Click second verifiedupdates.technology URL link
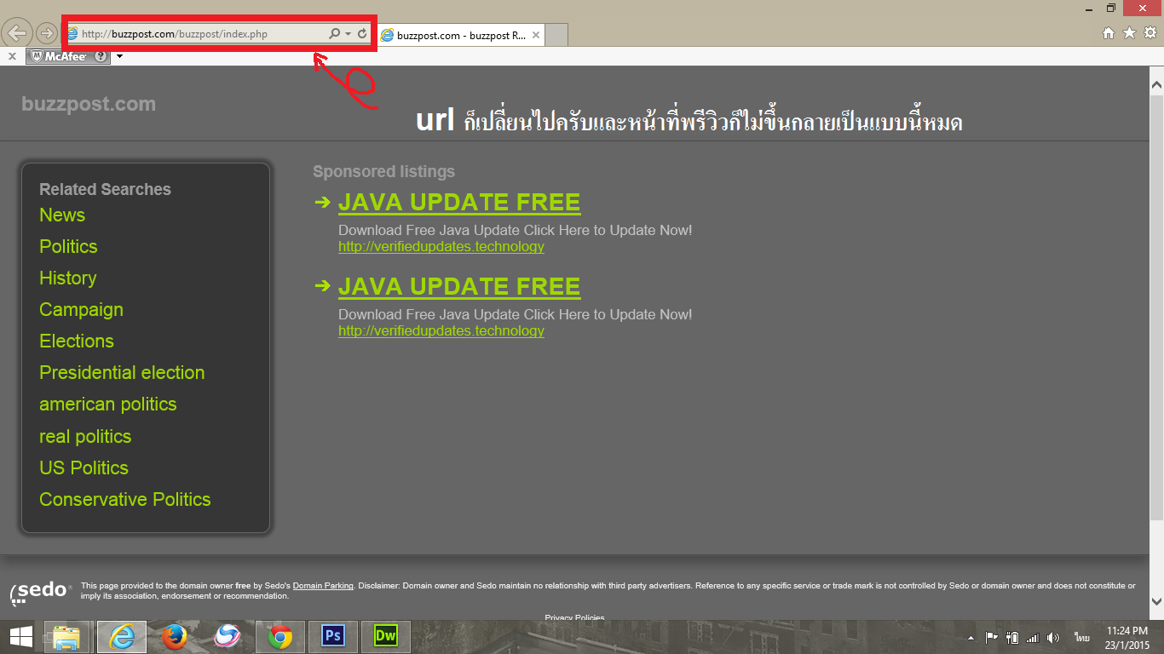 click(441, 331)
